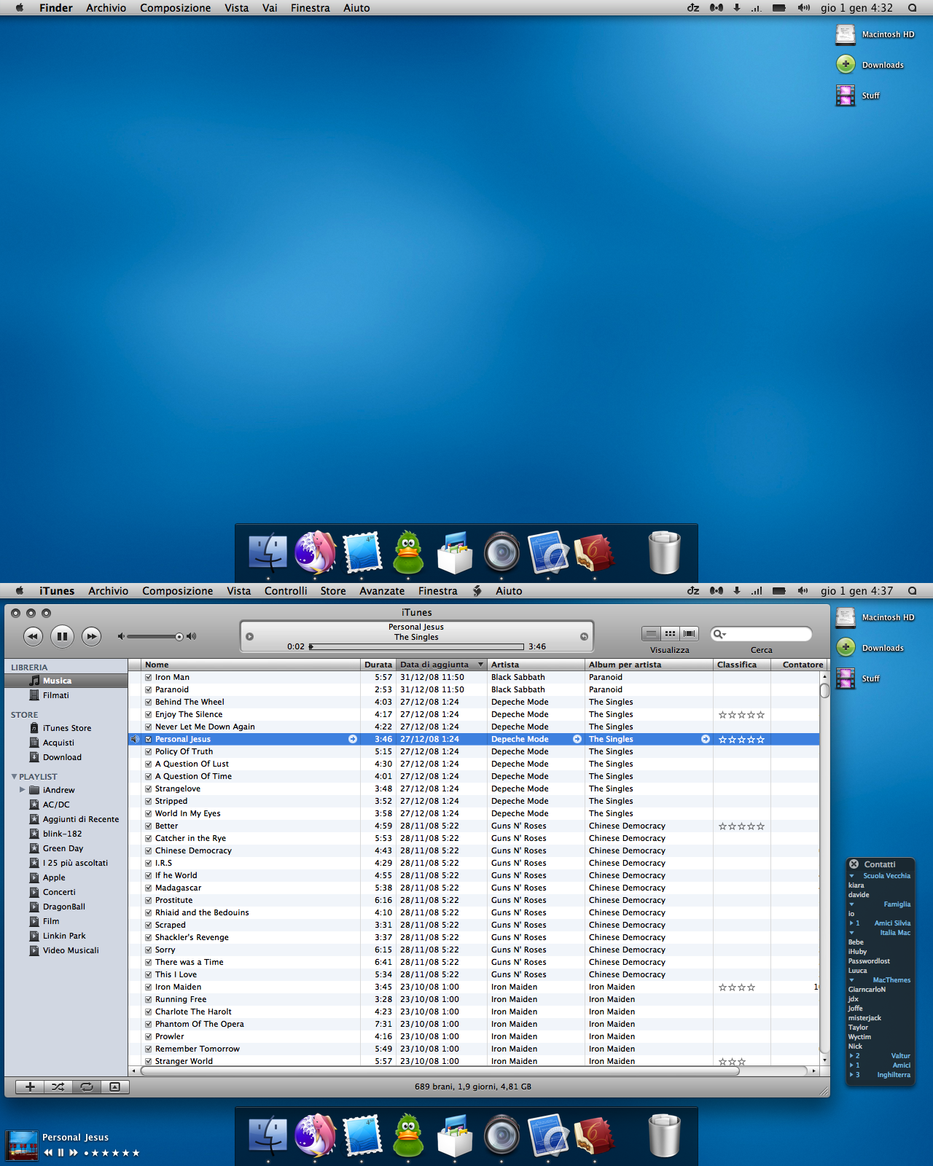Uncheck the Madagascar song checkbox
Viewport: 933px width, 1166px height.
pos(148,888)
